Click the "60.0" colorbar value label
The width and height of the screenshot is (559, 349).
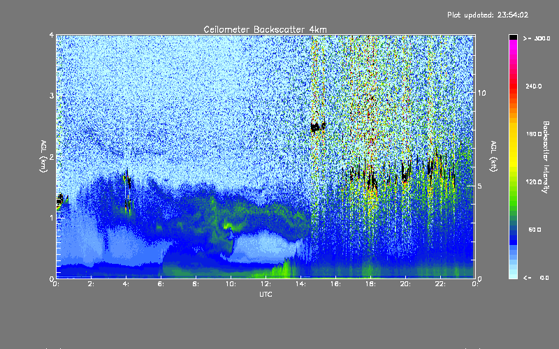[x=535, y=230]
